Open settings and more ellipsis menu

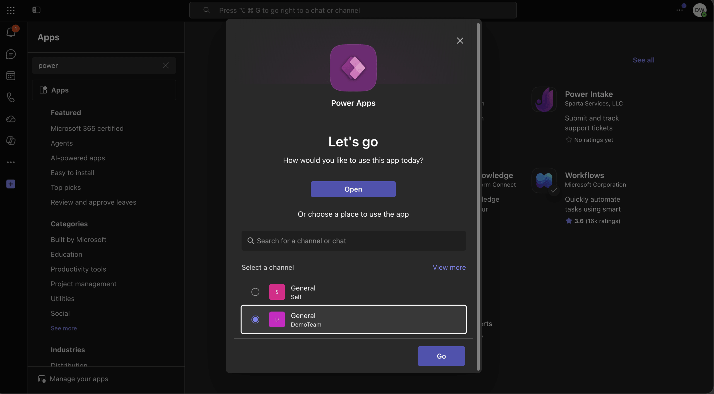point(679,10)
